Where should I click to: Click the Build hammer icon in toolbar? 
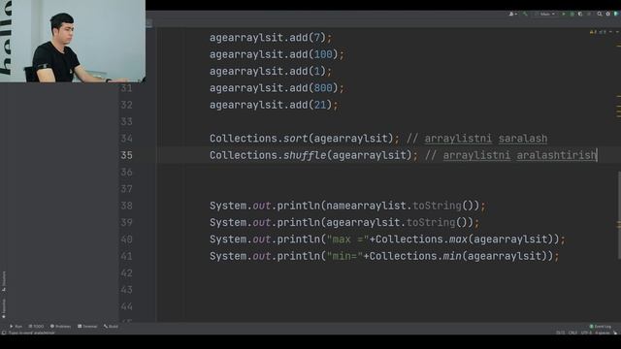pos(525,14)
